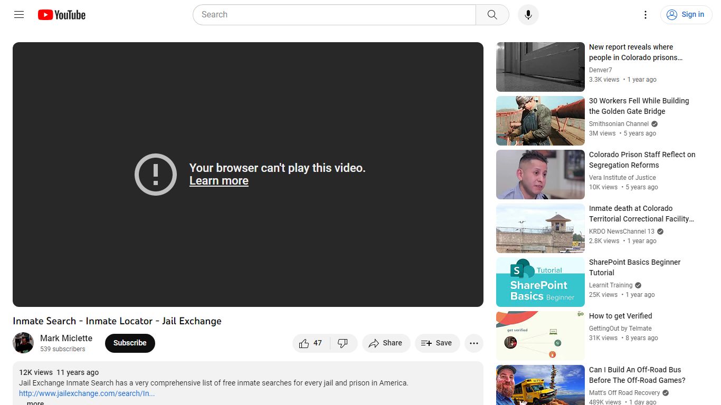This screenshot has width=721, height=405.
Task: Click GettingOut by Telmate channel name
Action: [x=620, y=329]
